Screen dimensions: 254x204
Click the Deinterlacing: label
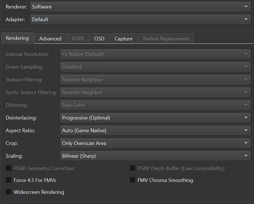[x=21, y=118]
